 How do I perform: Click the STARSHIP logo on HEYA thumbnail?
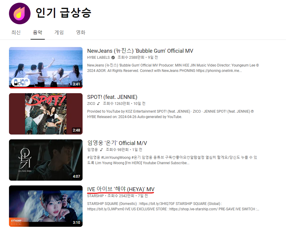(x=16, y=222)
